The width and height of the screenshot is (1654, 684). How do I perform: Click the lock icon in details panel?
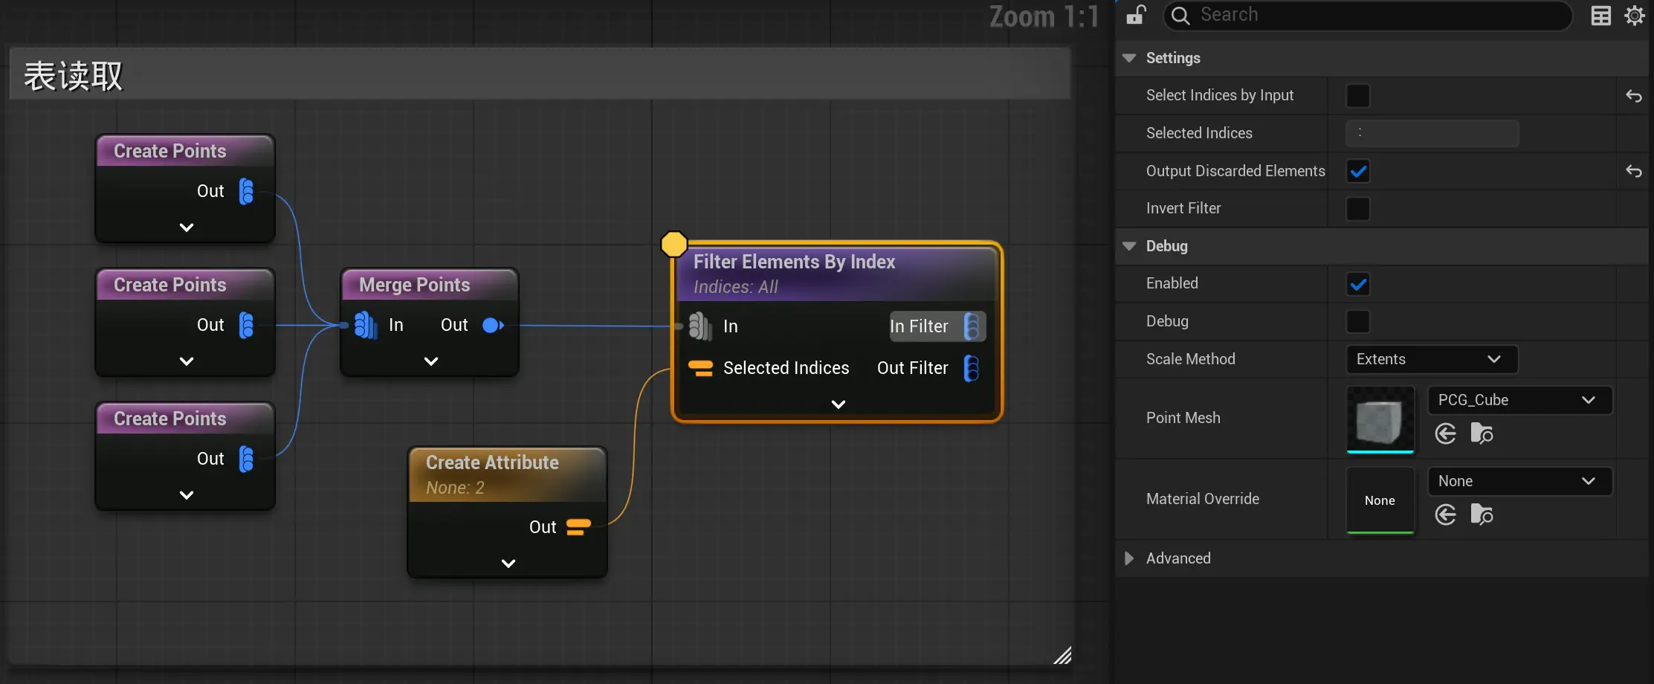click(1135, 15)
